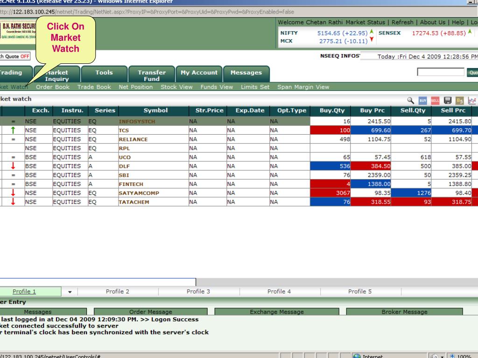The image size is (478, 358).
Task: Open the B5 best five icon
Action: click(460, 101)
